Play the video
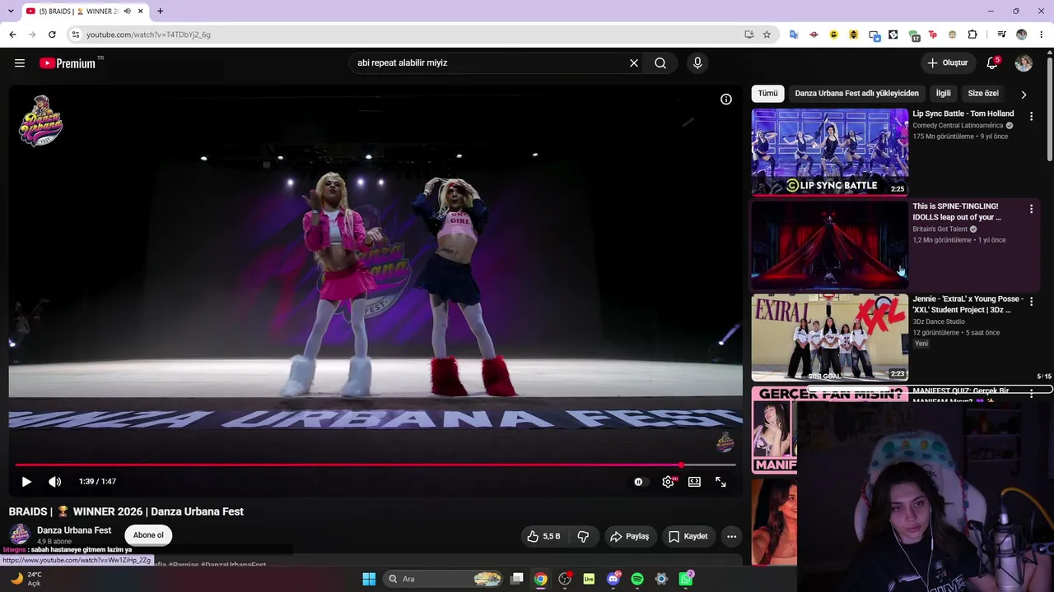 point(26,482)
